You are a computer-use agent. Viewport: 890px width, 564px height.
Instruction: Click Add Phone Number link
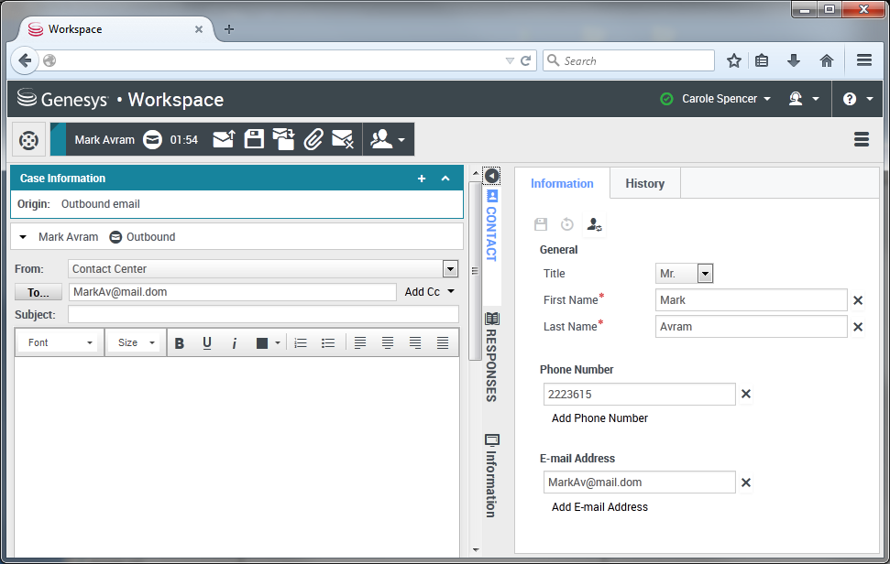[x=599, y=418]
